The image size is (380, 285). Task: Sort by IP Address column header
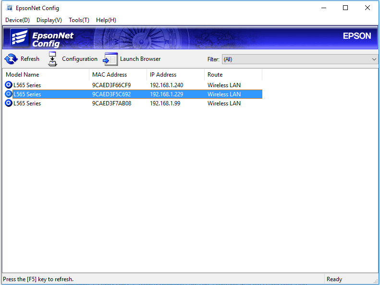pos(176,74)
